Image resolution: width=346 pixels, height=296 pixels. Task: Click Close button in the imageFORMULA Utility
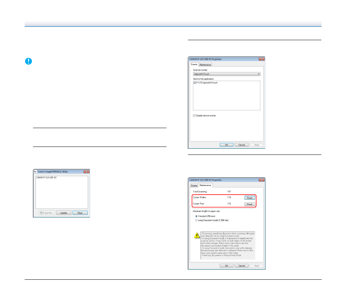80,213
